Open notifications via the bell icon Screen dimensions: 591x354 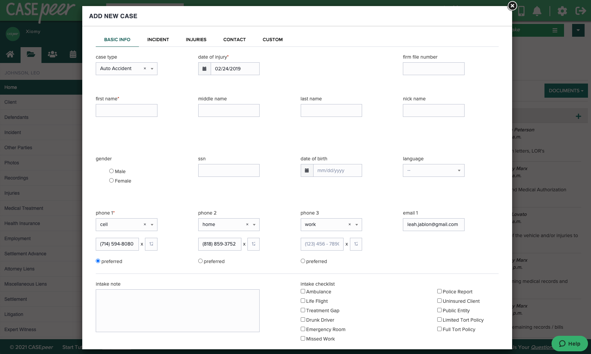pyautogui.click(x=537, y=11)
